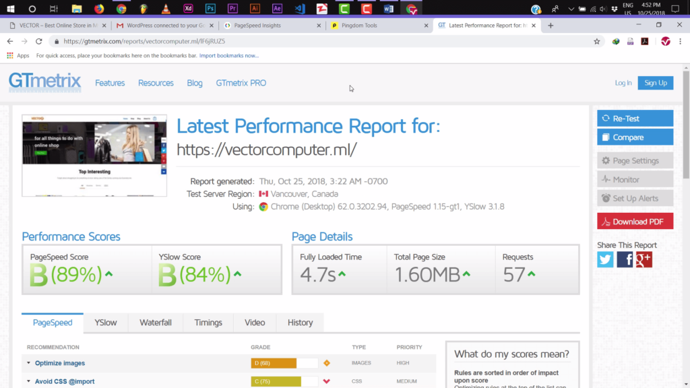Click the red down-arrow icon for CSS @import
Screen dimensions: 690x388
pos(327,381)
